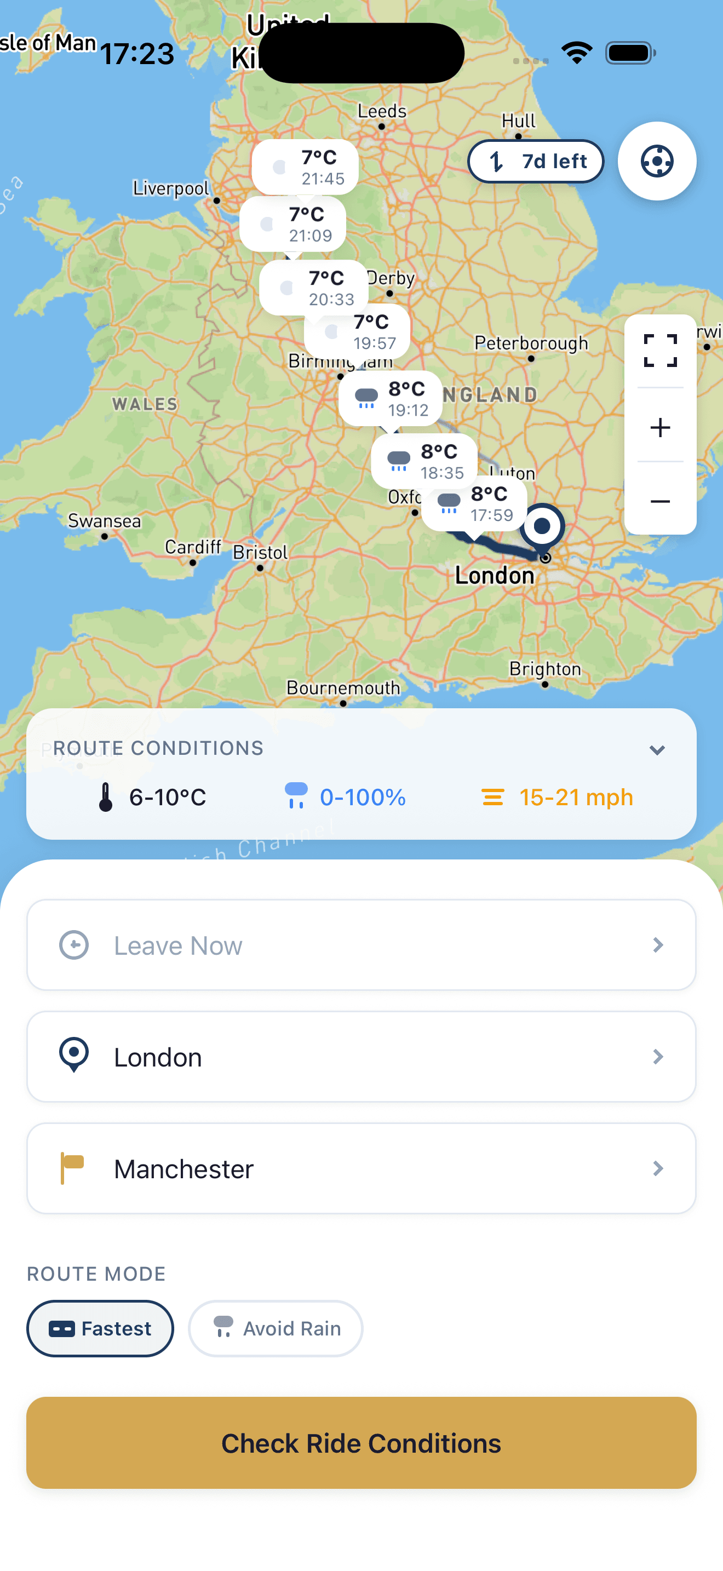Tap the 7d left trial badge

point(535,161)
